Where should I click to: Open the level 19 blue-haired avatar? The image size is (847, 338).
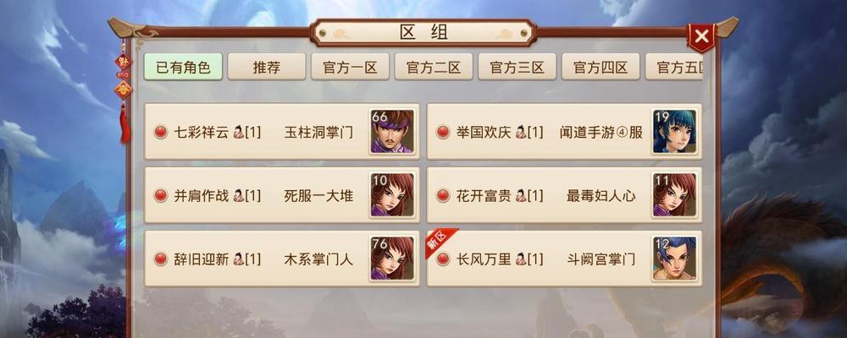674,132
